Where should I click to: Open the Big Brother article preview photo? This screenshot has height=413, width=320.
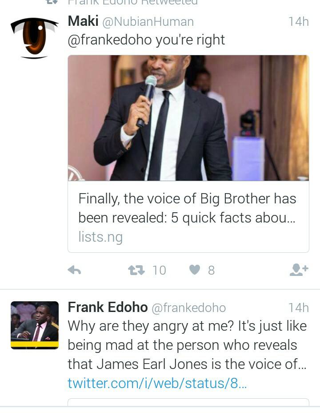[x=188, y=117]
